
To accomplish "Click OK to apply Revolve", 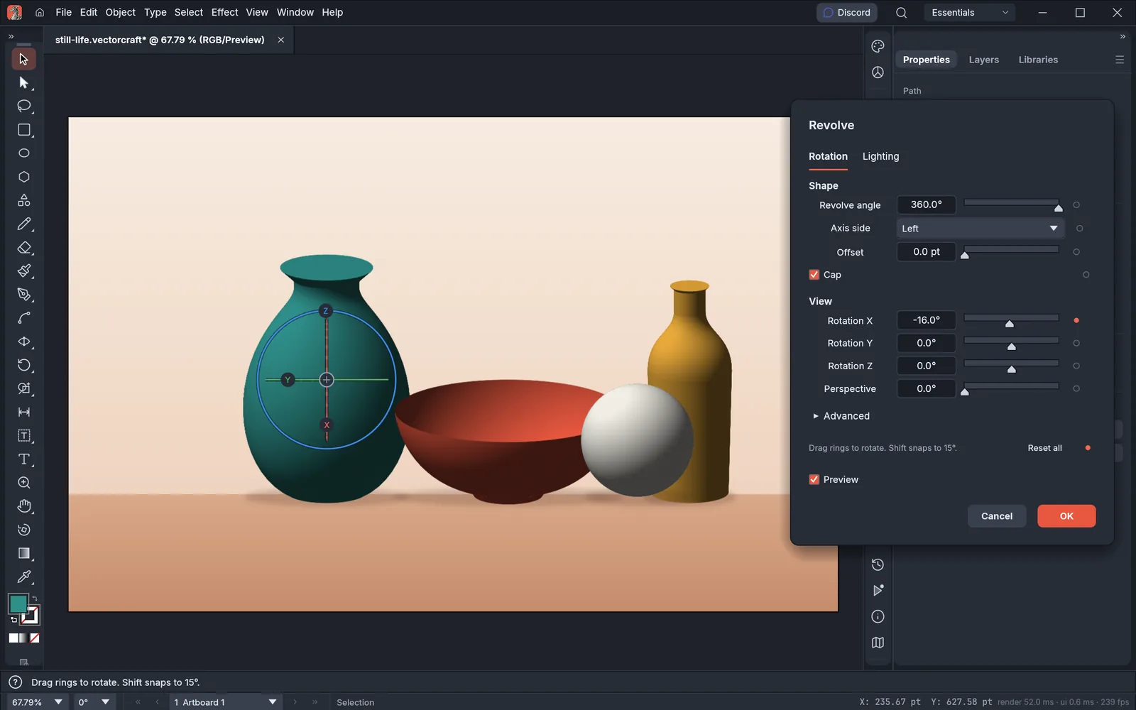I will pos(1066,516).
